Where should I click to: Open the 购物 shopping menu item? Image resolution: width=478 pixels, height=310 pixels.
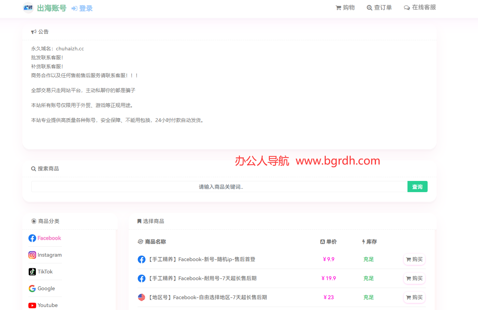[x=345, y=7]
